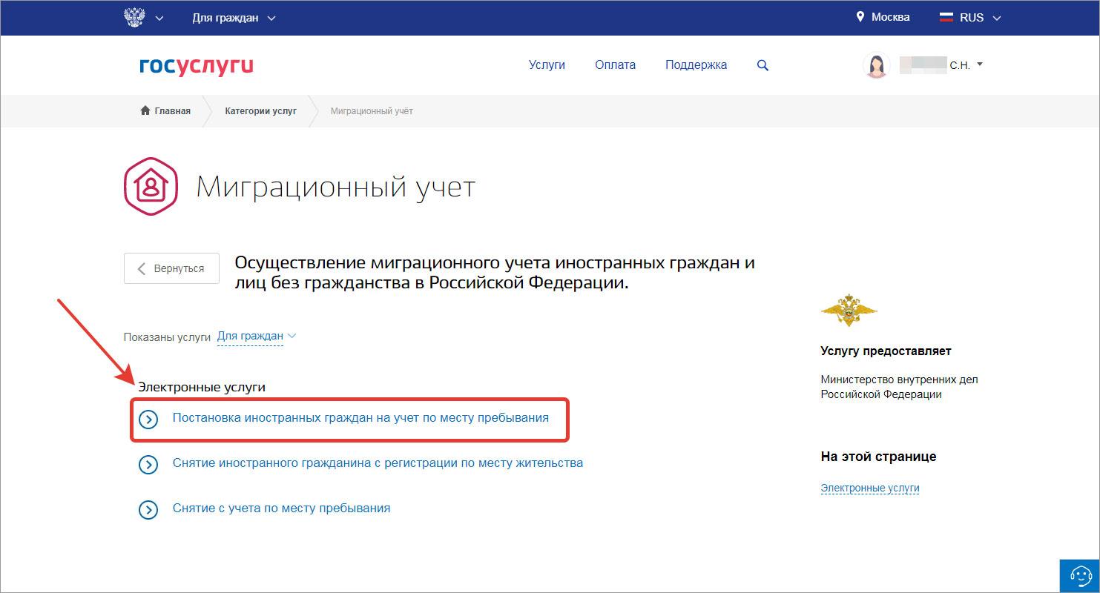This screenshot has width=1100, height=593.
Task: Click the Электронные услуги section heading
Action: 202,387
